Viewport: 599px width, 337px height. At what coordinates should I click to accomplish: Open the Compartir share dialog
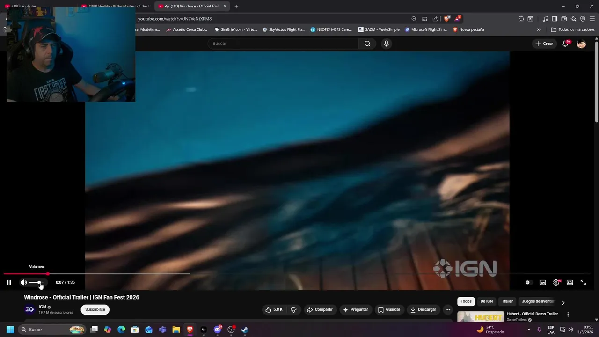coord(320,309)
